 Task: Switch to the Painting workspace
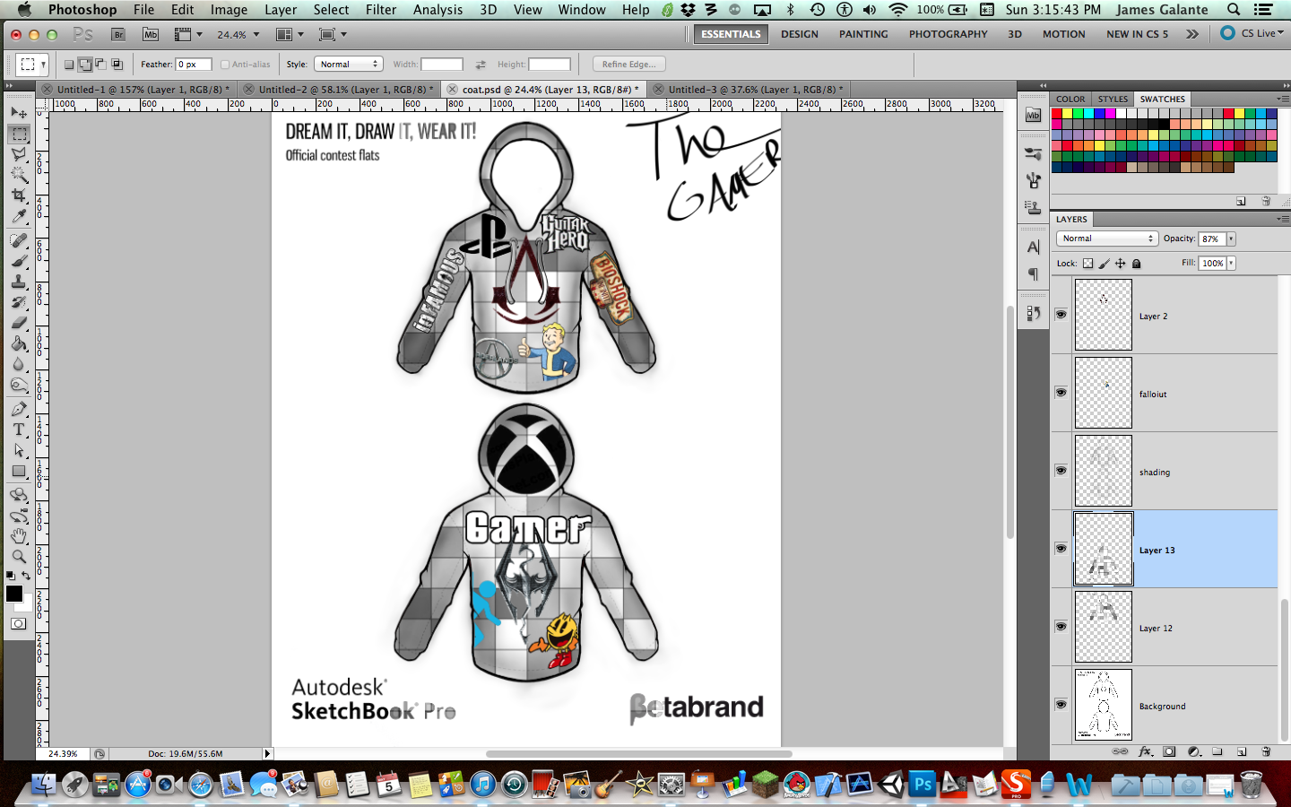coord(863,34)
